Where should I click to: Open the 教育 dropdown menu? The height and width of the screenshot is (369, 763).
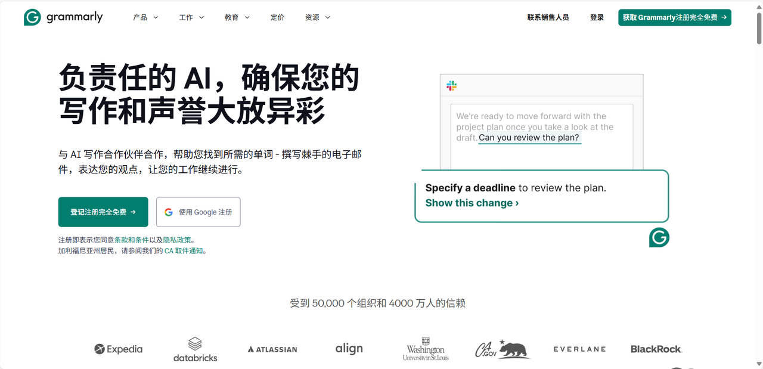coord(237,17)
